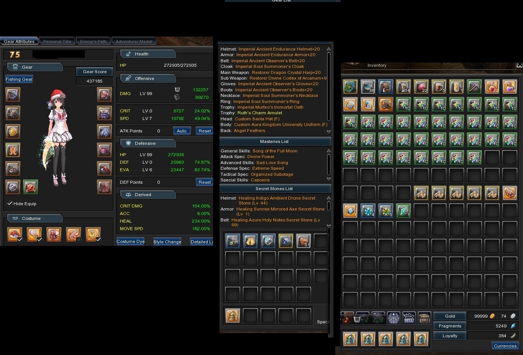Open the SELL shop icon in Inventory
Viewport: 523px width, 355px height.
(x=409, y=318)
